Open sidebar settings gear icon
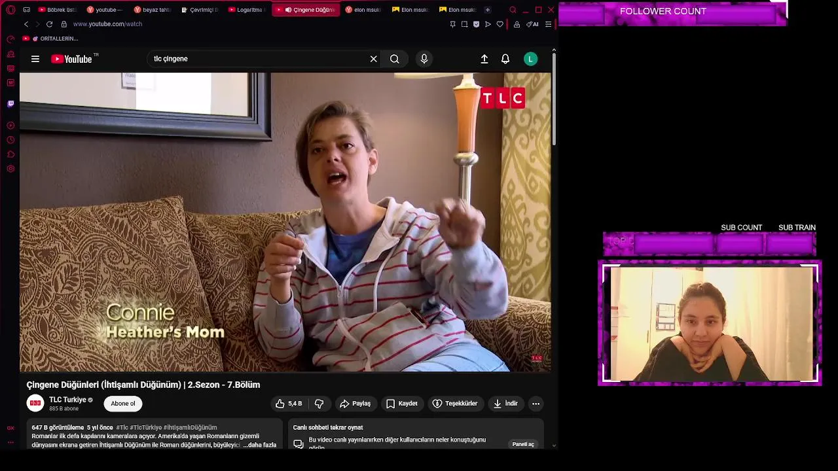The image size is (838, 471). pos(10,169)
